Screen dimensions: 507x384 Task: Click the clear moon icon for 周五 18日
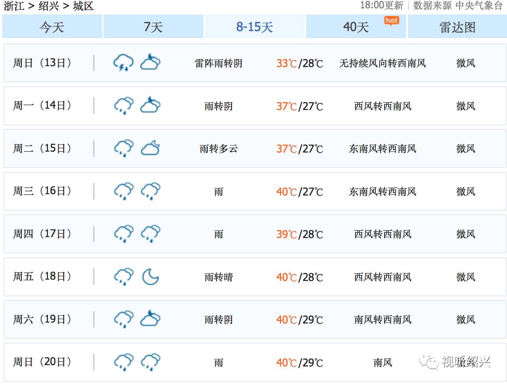[x=151, y=277]
